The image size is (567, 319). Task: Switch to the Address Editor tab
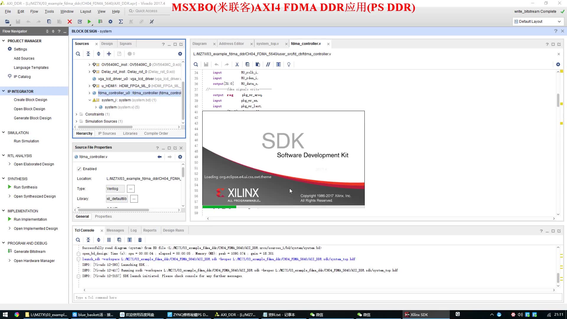click(231, 43)
